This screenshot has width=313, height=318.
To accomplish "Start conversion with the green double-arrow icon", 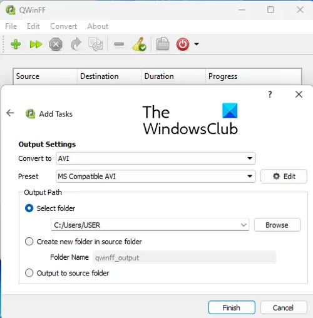I will pos(36,44).
